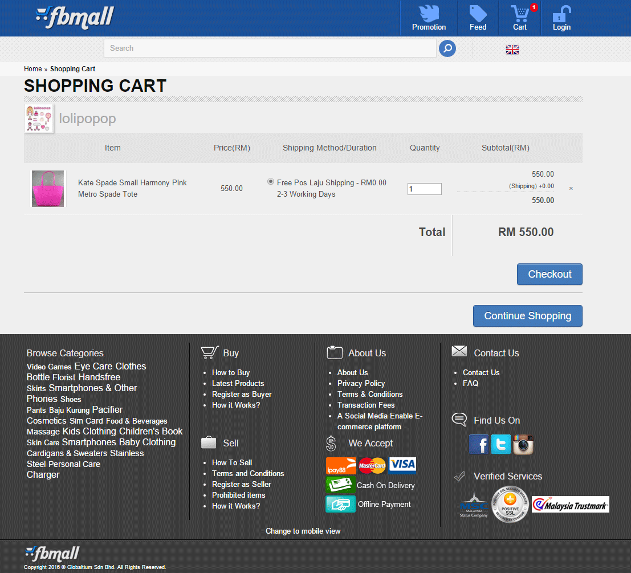The width and height of the screenshot is (631, 573).
Task: Open Terms & Conditions under About Us
Action: pos(370,395)
